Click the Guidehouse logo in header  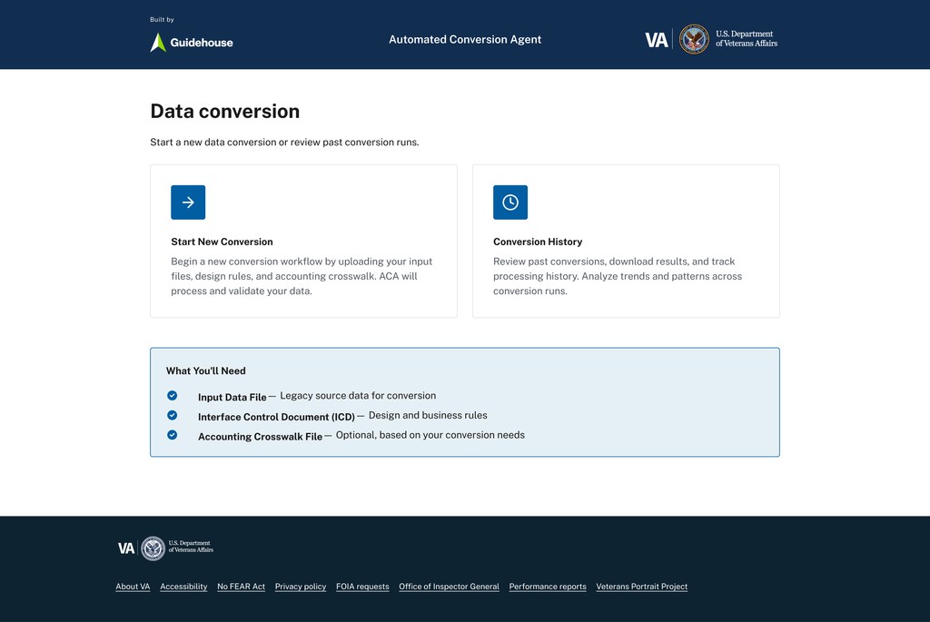192,42
